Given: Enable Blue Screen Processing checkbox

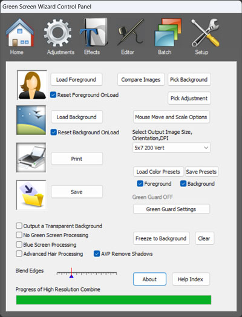Looking at the screenshot, I should [19, 244].
